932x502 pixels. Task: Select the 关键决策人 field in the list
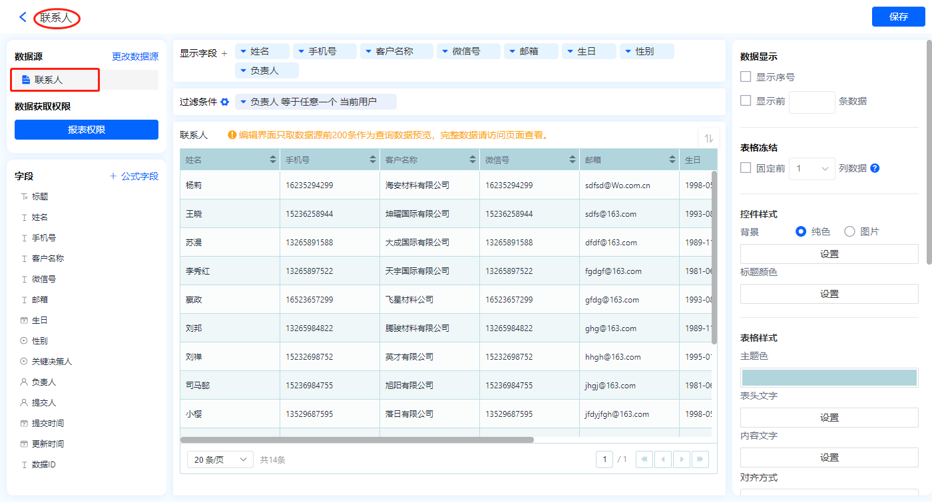point(51,362)
